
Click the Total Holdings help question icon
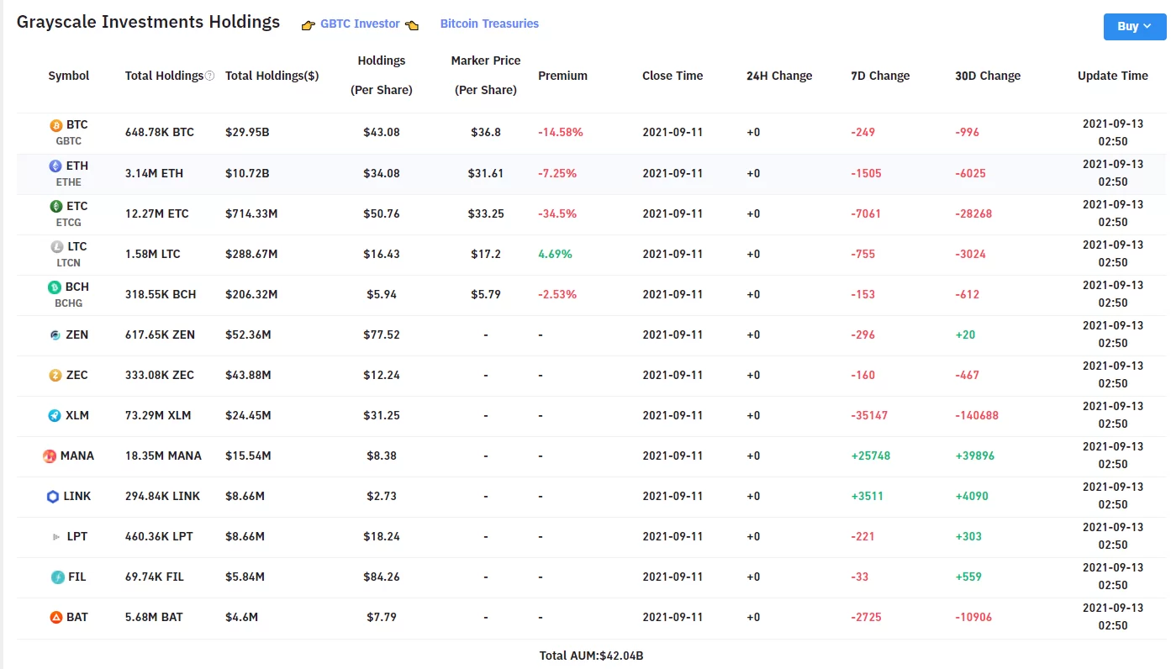pos(209,76)
